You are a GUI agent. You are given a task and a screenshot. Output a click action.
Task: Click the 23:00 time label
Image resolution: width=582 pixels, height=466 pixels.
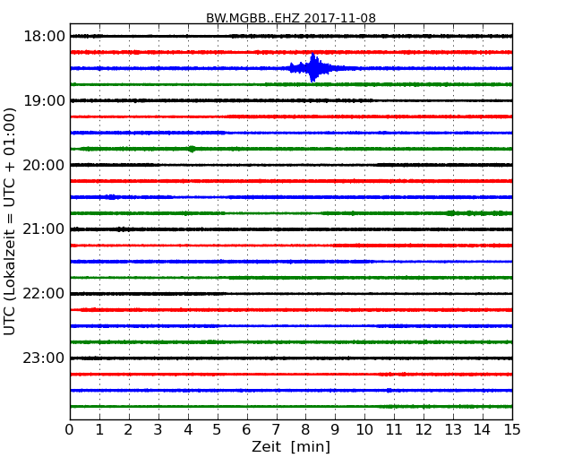tap(44, 358)
